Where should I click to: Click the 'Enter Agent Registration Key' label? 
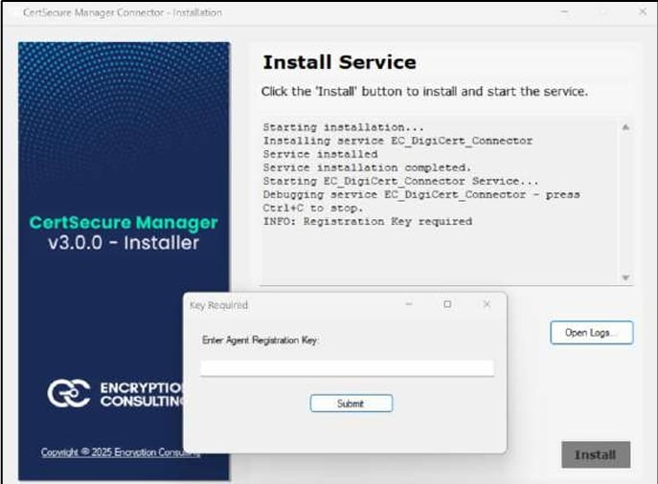[261, 341]
